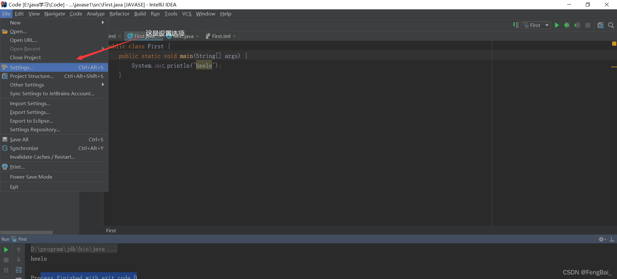The height and width of the screenshot is (279, 617).
Task: Select the First tab in Run panel
Action: pyautogui.click(x=19, y=239)
